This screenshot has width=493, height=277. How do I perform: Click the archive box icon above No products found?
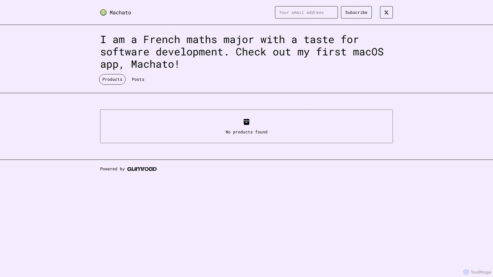246,122
